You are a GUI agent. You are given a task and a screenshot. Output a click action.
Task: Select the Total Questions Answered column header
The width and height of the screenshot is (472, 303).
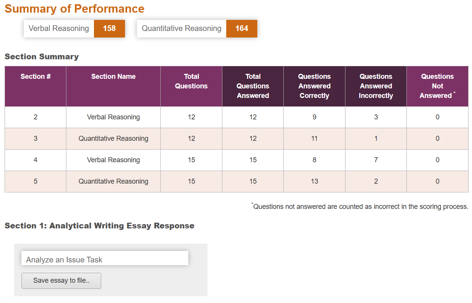pyautogui.click(x=253, y=86)
